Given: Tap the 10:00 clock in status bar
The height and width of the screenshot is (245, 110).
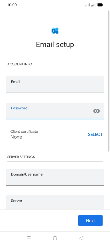Looking at the screenshot, I should click(x=12, y=5).
